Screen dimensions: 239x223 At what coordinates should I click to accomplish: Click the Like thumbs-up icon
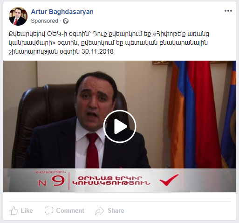click(x=13, y=211)
